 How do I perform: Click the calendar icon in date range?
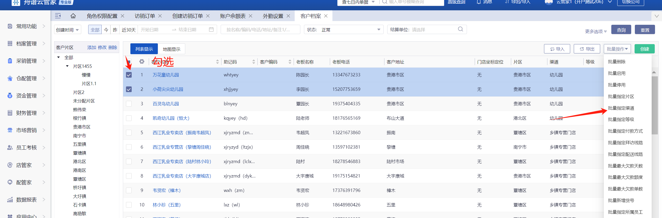click(211, 30)
